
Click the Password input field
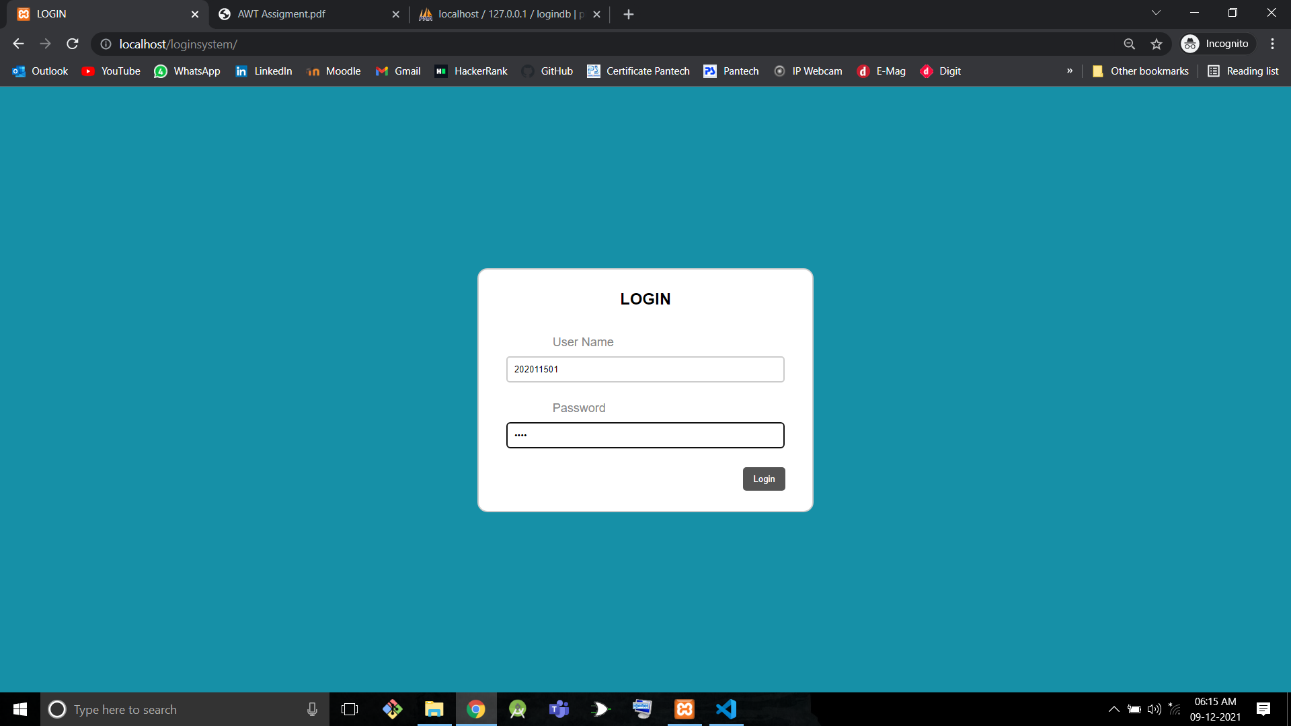[x=645, y=435]
